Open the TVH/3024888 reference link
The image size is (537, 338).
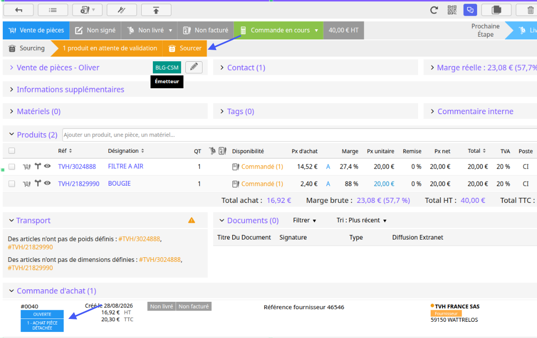77,167
